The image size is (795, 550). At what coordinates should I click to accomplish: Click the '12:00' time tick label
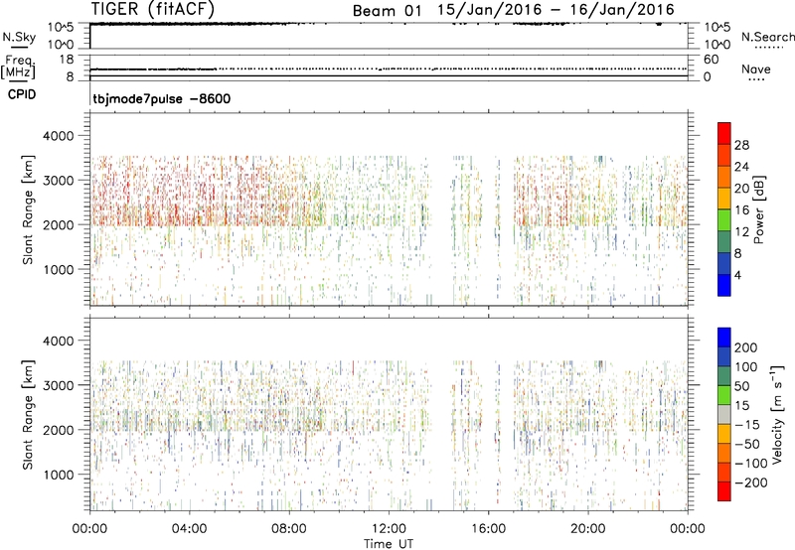click(x=389, y=529)
